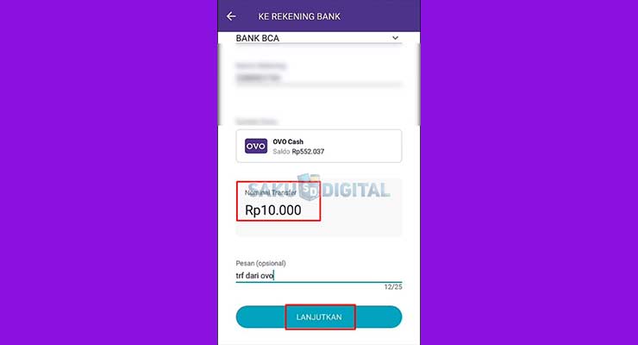Image resolution: width=638 pixels, height=345 pixels.
Task: Tap the KE REKENING BANK title
Action: point(299,16)
